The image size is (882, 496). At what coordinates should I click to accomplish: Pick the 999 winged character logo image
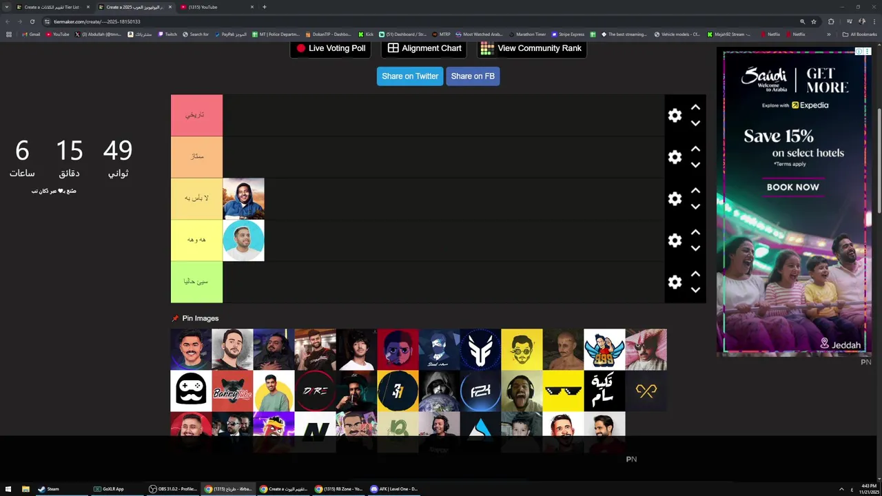(604, 349)
